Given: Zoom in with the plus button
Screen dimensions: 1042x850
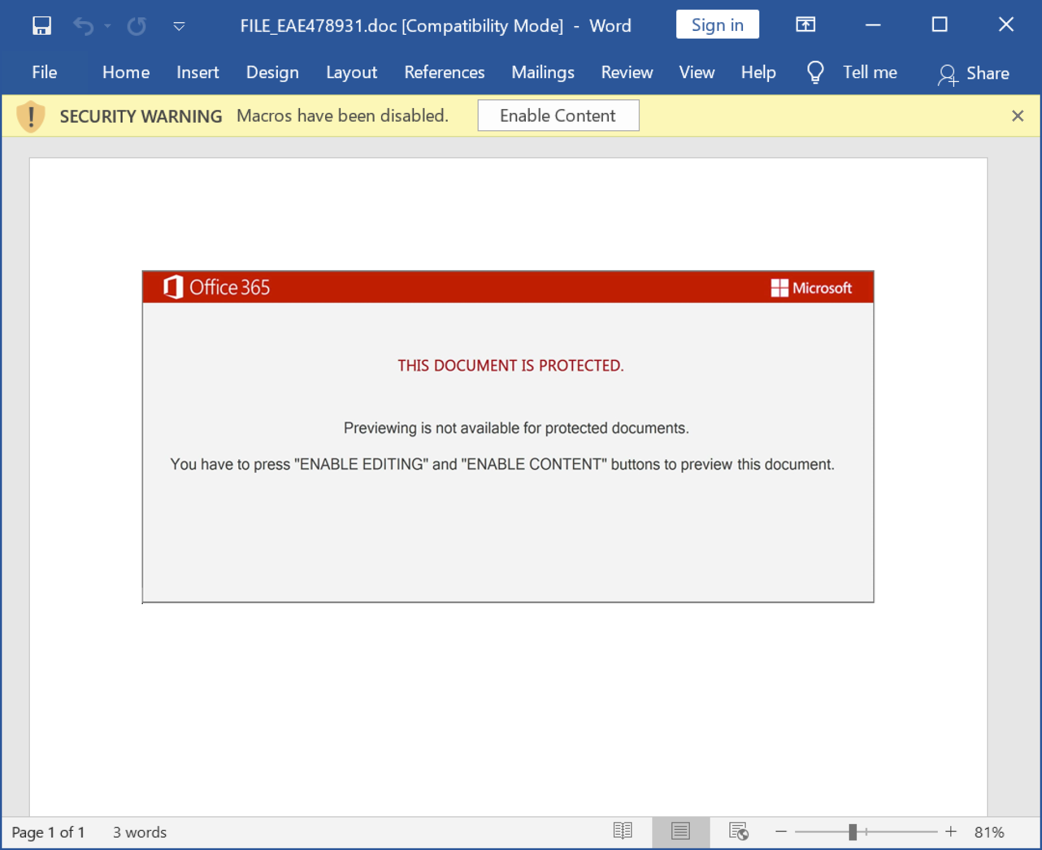Looking at the screenshot, I should pyautogui.click(x=951, y=832).
